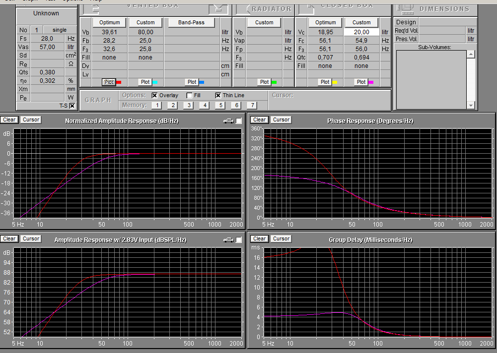Click the Closed Box Optimum Qtc value 0,707
Viewport: 497px width, 353px height.
326,58
